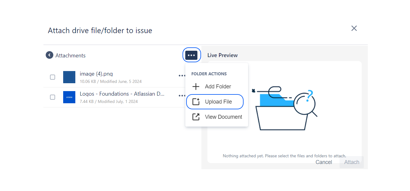Close the attach drive file dialog

click(354, 28)
